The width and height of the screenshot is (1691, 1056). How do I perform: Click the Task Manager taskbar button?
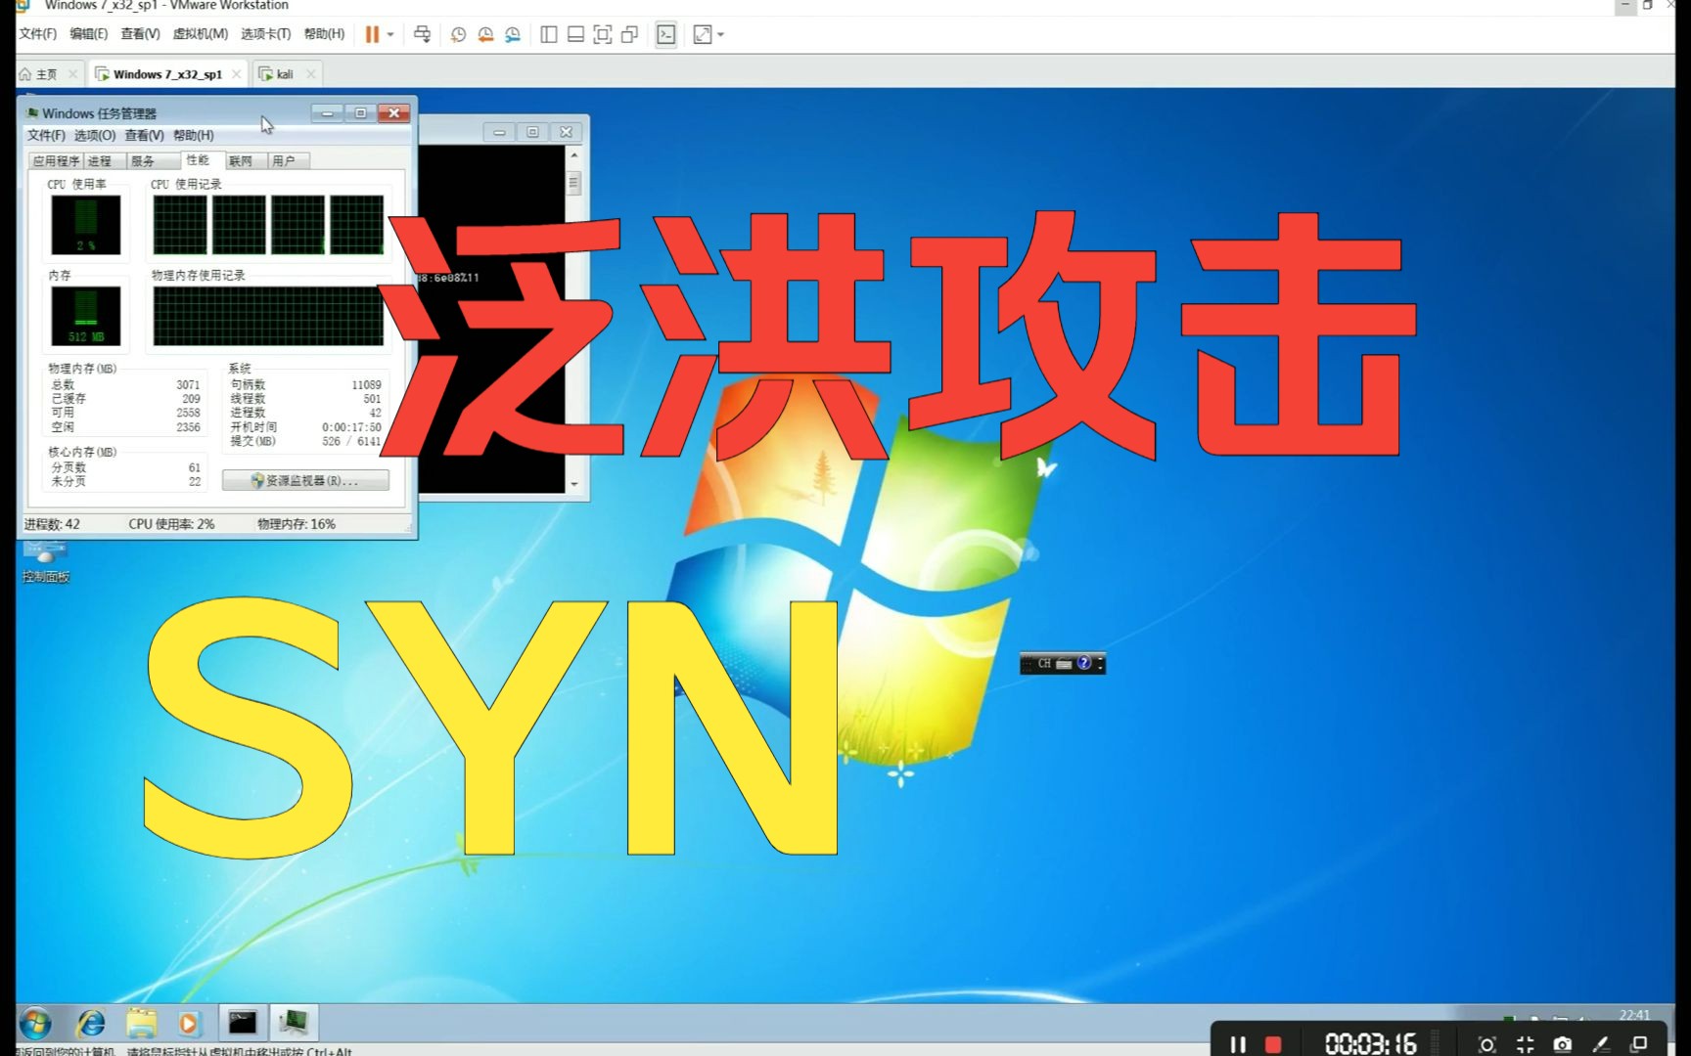294,1023
